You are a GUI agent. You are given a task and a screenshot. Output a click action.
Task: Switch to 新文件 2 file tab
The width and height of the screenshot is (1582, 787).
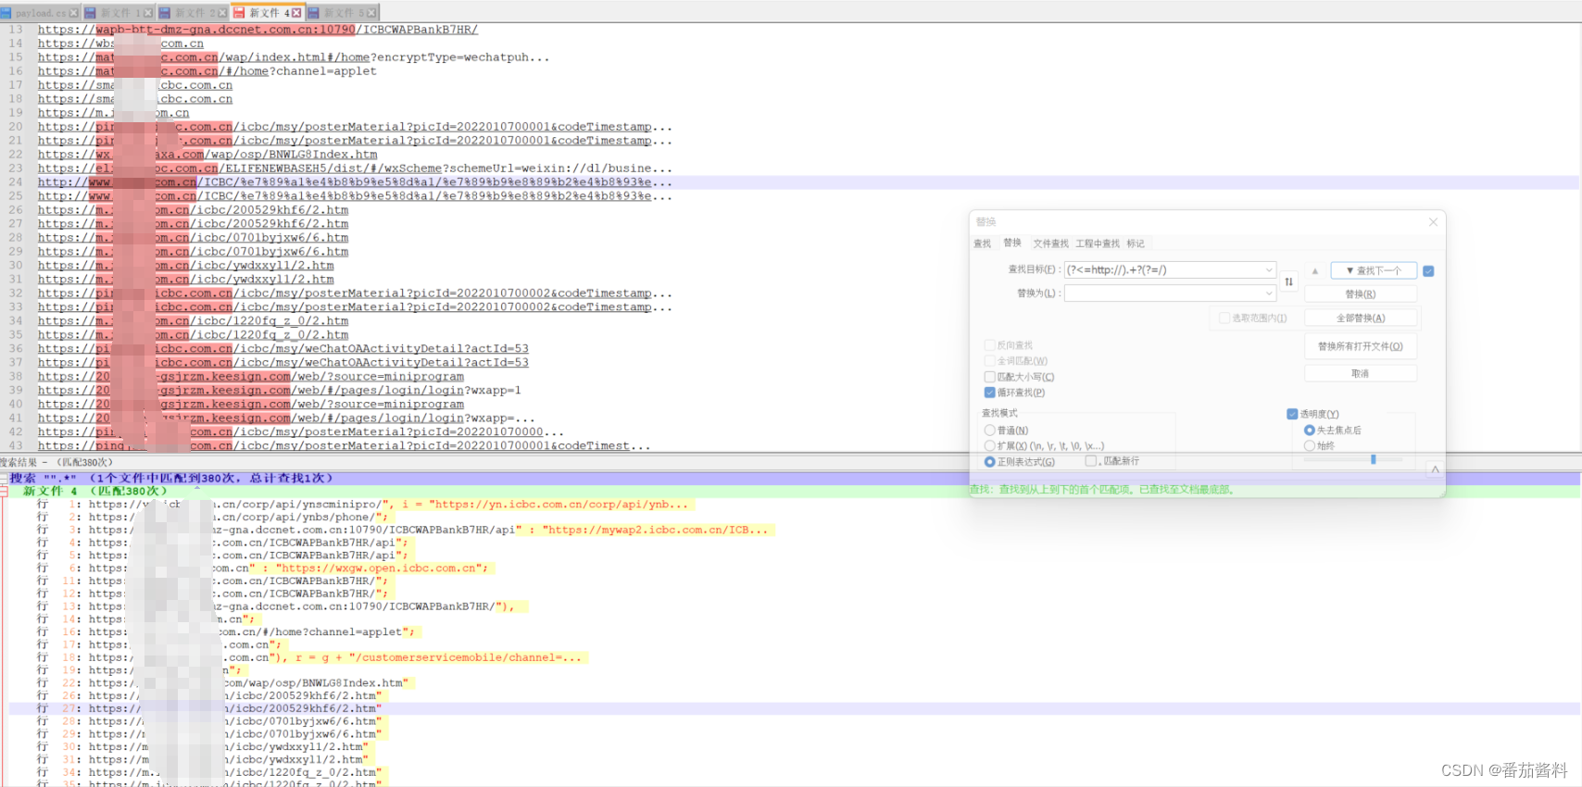tap(193, 13)
